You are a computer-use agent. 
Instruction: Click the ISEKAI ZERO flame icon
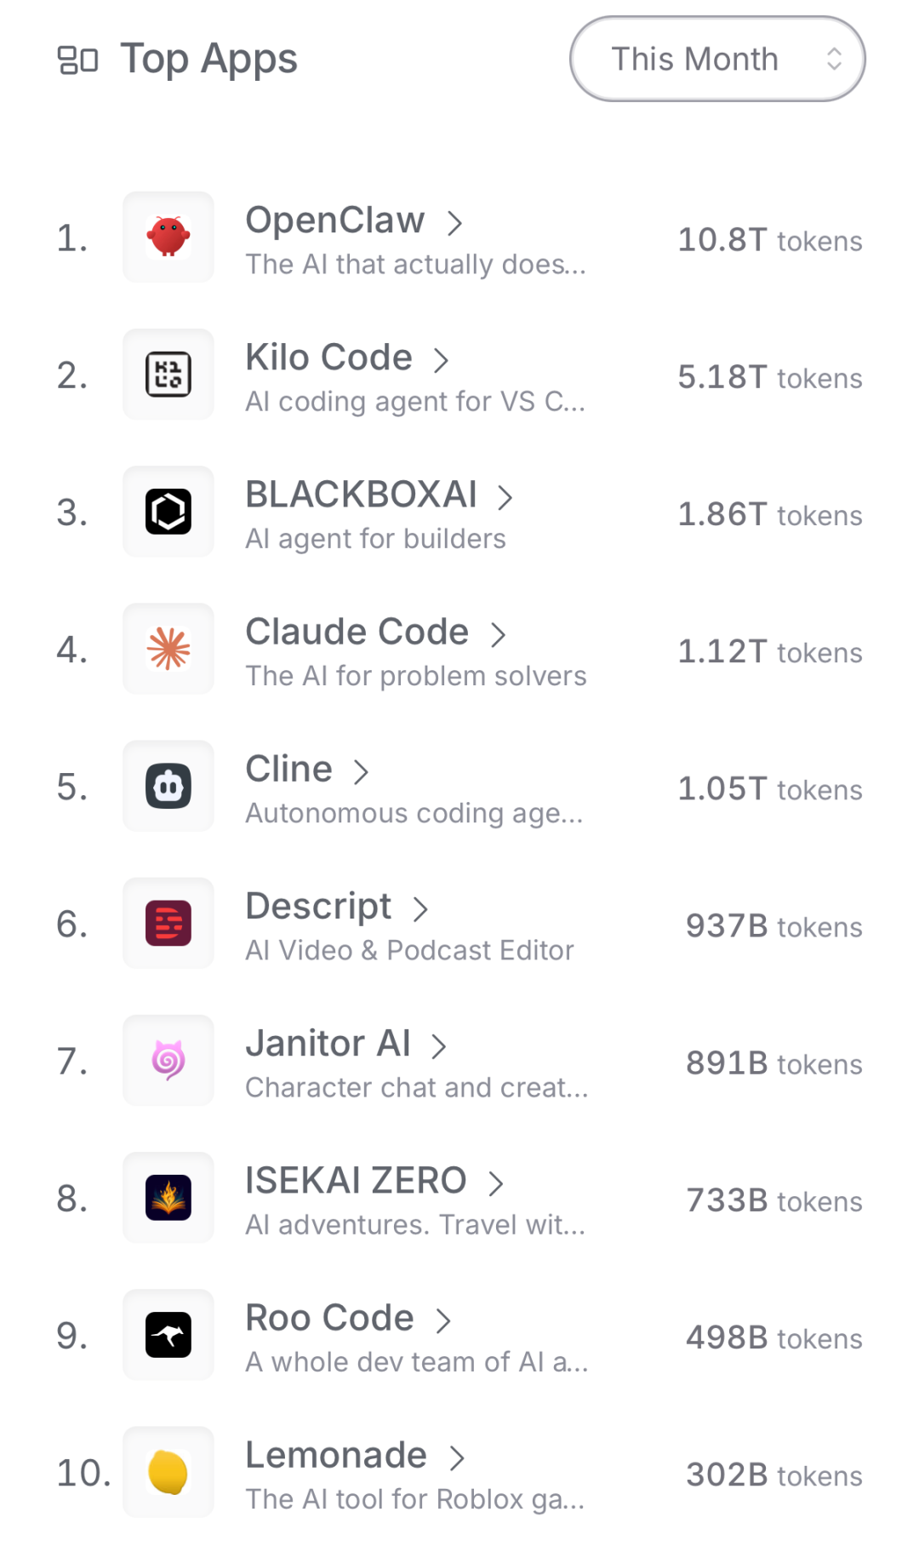coord(168,1198)
